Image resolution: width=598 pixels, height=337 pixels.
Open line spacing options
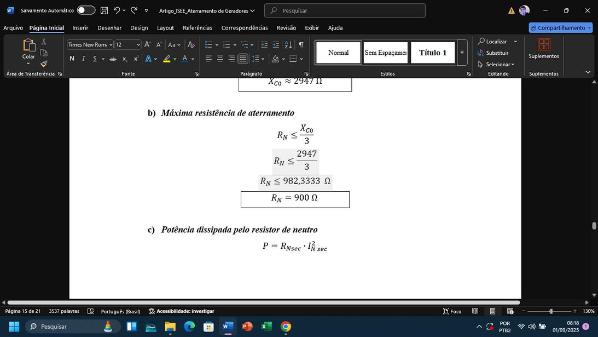(258, 59)
